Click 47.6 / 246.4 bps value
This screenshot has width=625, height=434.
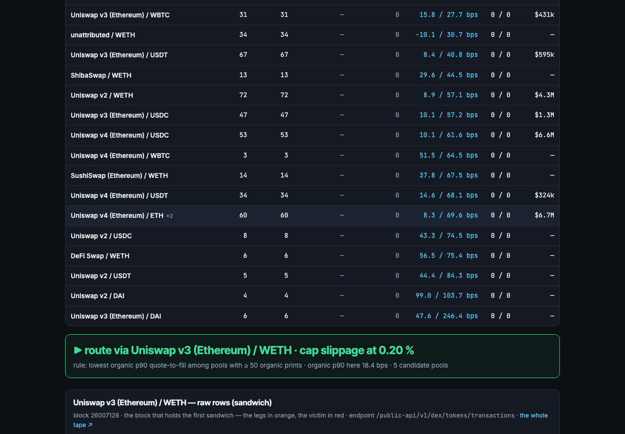pyautogui.click(x=447, y=316)
